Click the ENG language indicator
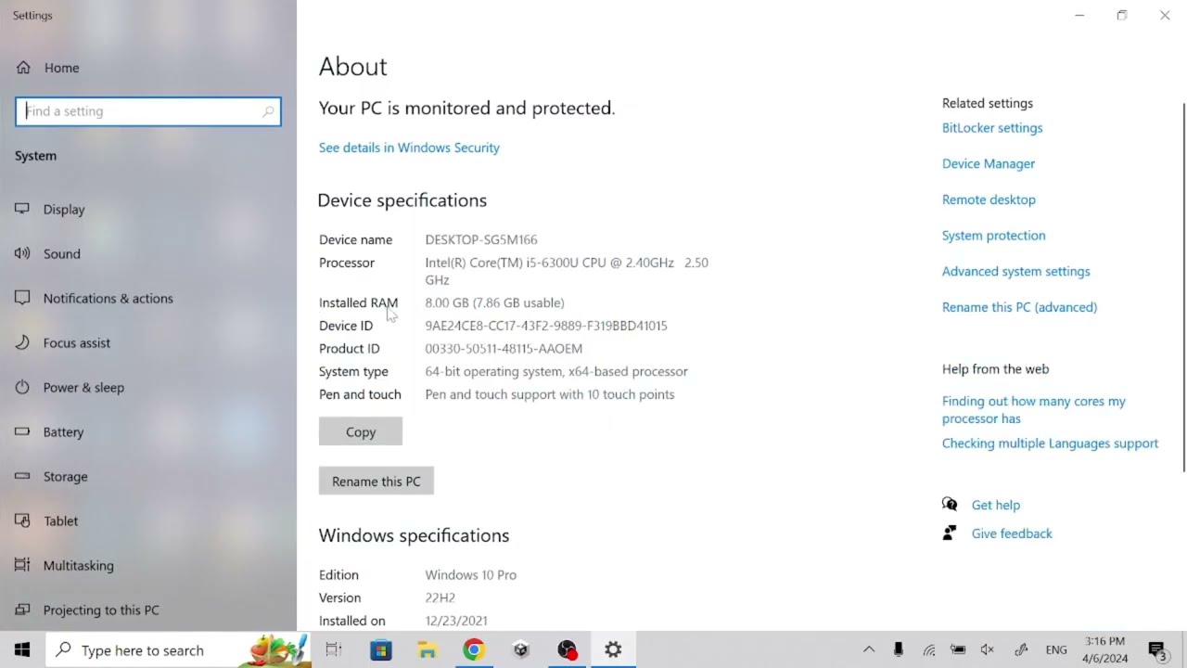Screen dimensions: 1187x668 1056,650
